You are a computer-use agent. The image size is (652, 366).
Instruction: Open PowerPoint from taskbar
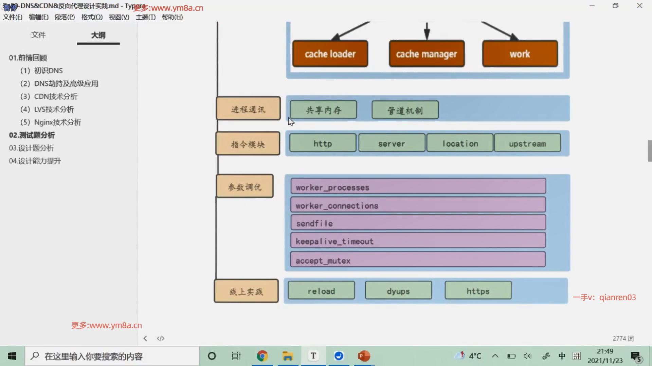[364, 356]
